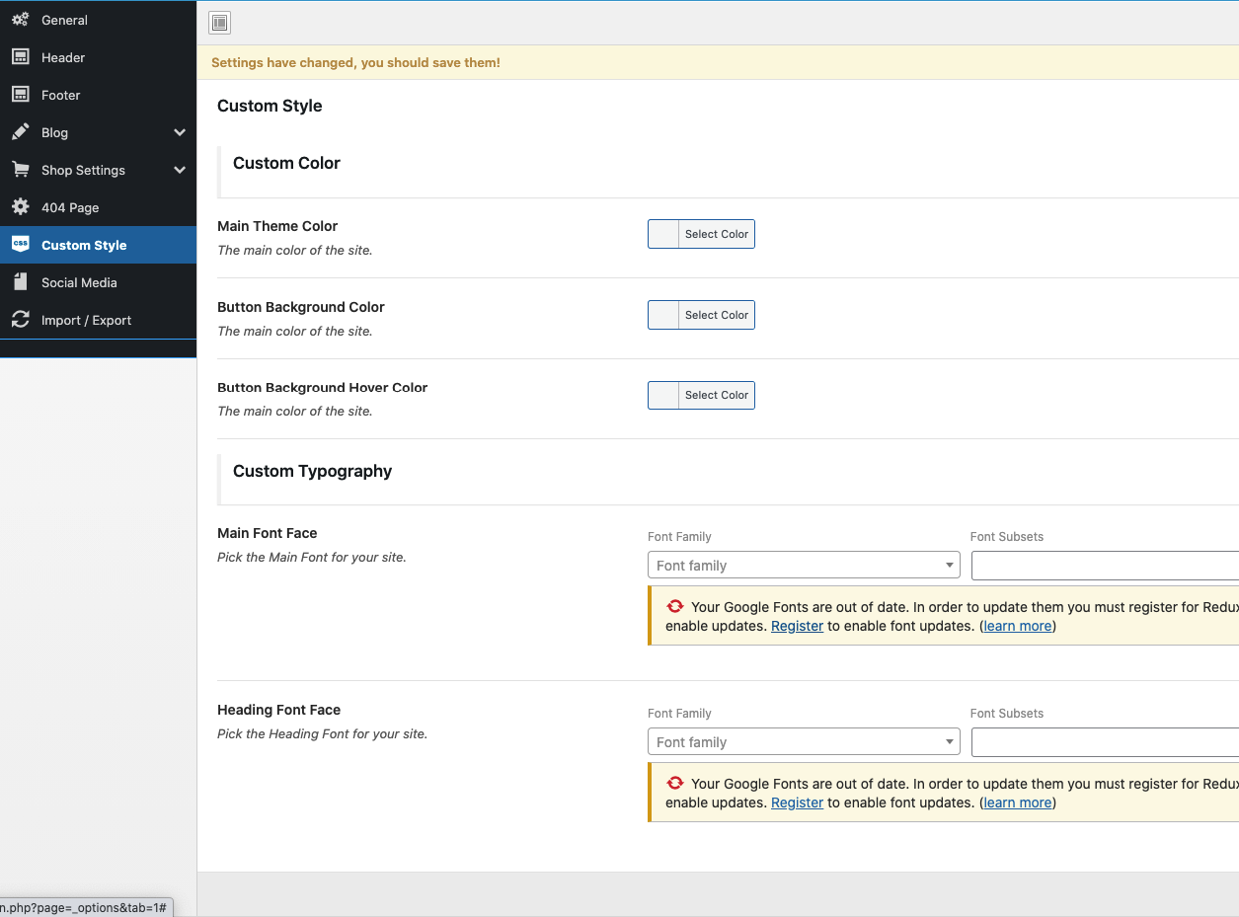
Task: Click learn more link under Heading Font
Action: [x=1017, y=802]
